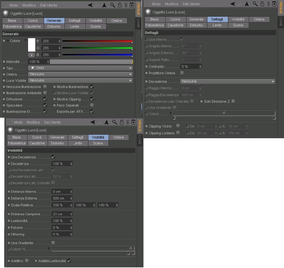Screen dimensions: 284x268
Task: Click Caustiche tab button in Generale panel
Action: coord(33,26)
